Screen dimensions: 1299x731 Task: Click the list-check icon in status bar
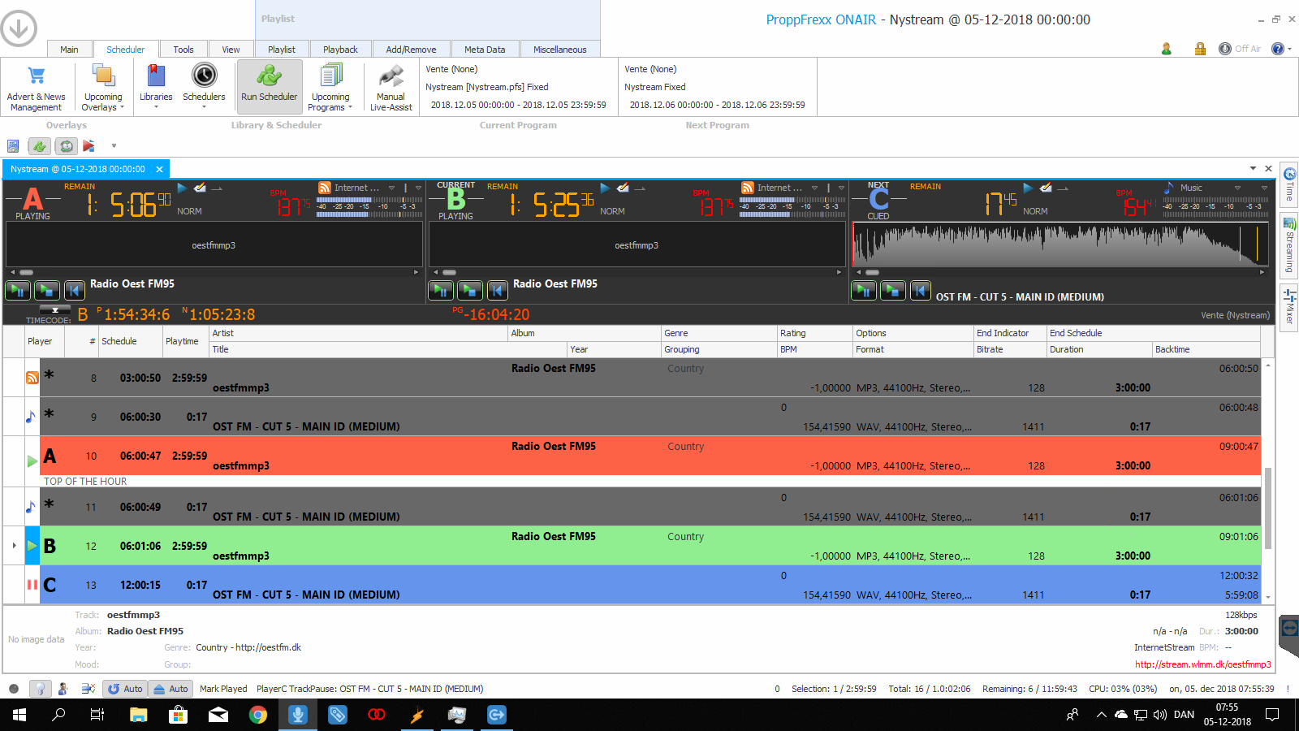[88, 689]
